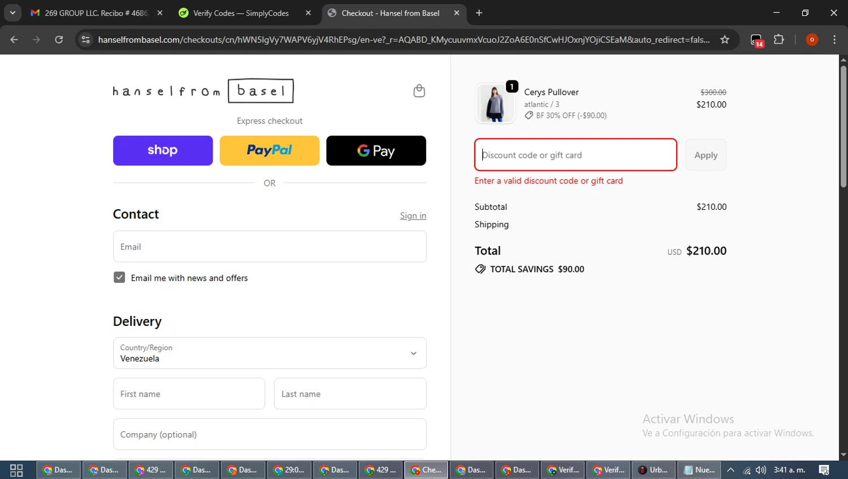Close the Checkout tab
This screenshot has width=848, height=479.
[x=457, y=13]
